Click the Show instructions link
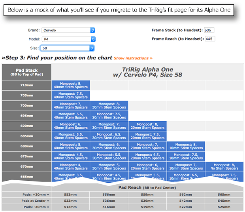Screen dimensions: 245x212 (x=133, y=58)
